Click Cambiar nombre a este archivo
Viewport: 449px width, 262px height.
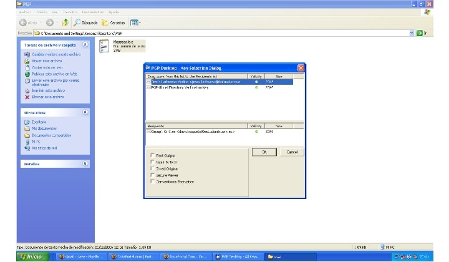[x=56, y=54]
